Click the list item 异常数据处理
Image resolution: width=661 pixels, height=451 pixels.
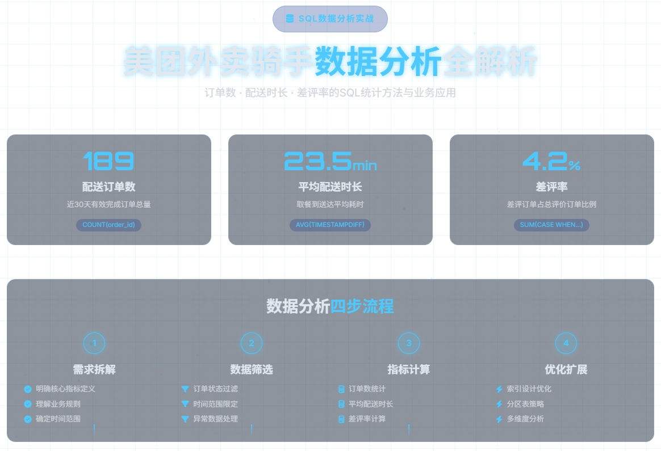click(215, 419)
